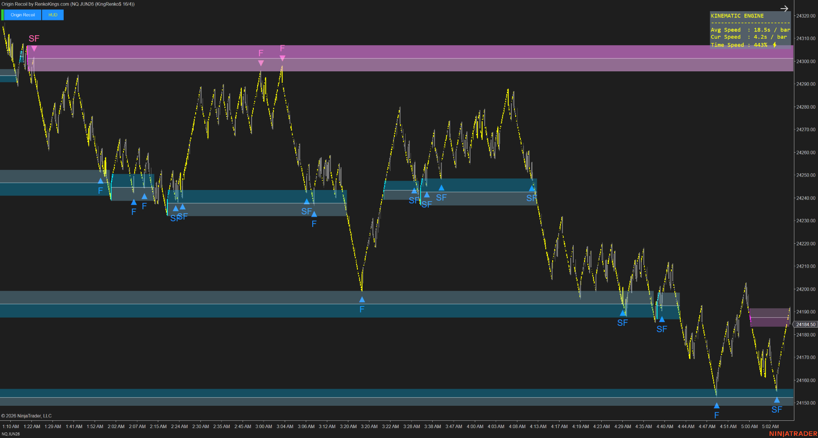Click the NINJATRADER logo in bottom corner

(x=793, y=433)
